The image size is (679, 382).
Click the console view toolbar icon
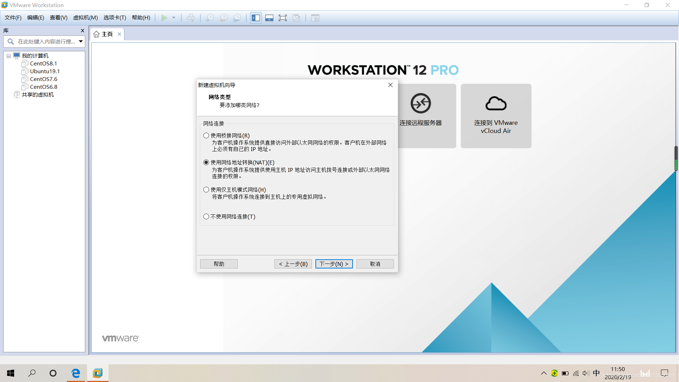(x=315, y=18)
